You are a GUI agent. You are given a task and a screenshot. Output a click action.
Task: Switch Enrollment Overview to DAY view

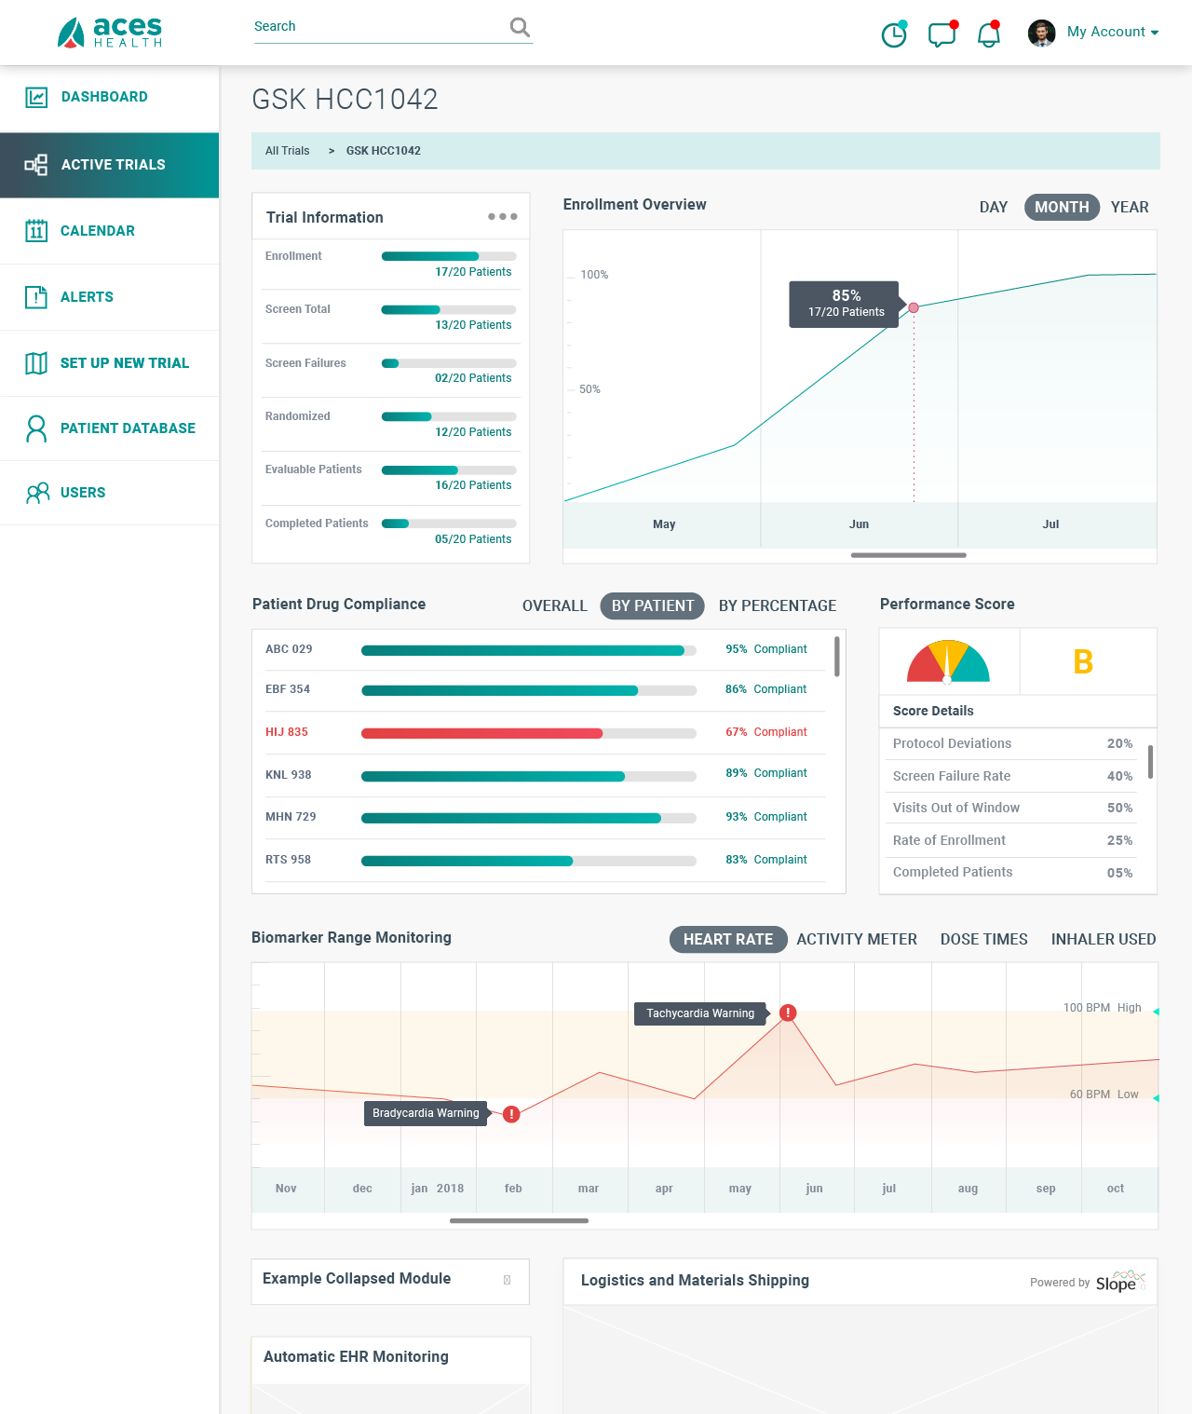pos(993,207)
